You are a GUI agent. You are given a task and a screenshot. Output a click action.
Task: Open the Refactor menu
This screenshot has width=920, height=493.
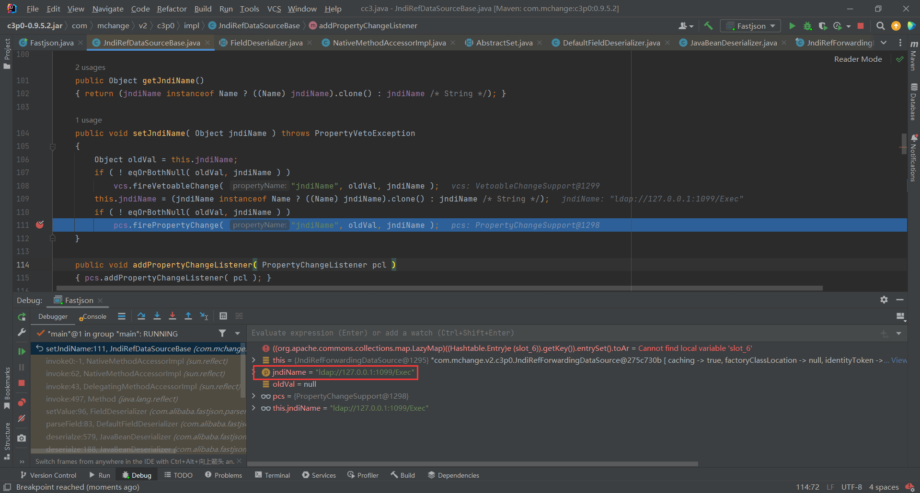[172, 9]
